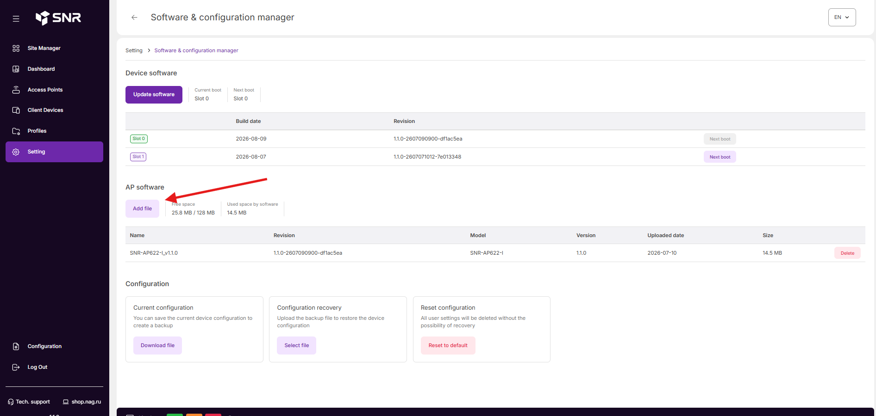876x416 pixels.
Task: Toggle the hamburger sidebar menu
Action: [16, 19]
